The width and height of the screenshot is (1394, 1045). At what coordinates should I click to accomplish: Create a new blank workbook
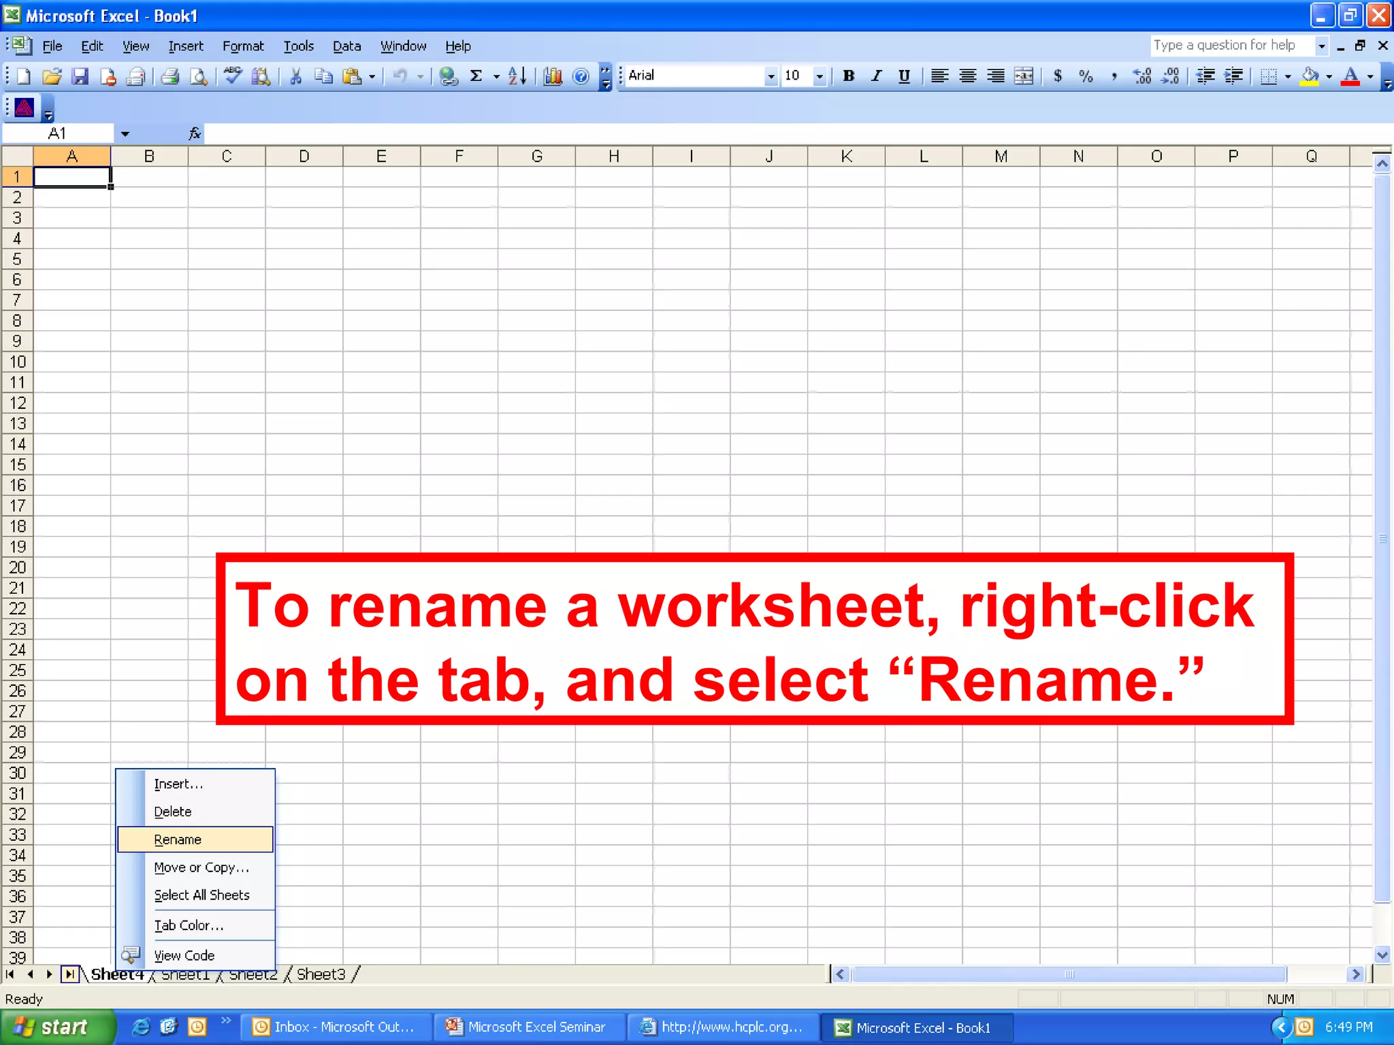click(x=24, y=76)
